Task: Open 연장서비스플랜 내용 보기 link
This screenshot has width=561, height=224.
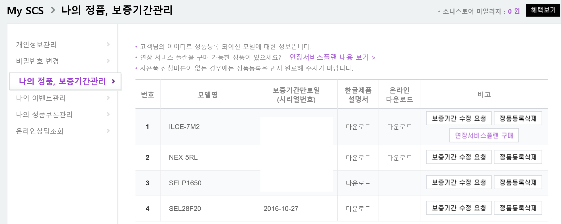Action: [x=332, y=57]
